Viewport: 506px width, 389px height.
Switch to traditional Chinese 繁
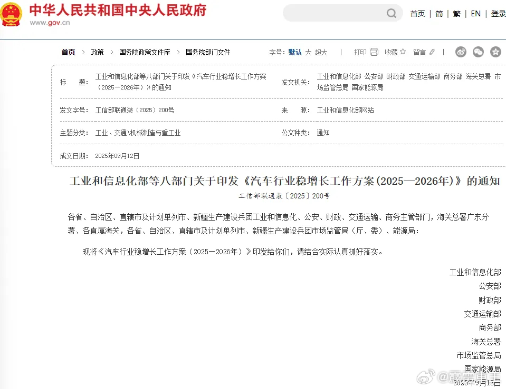coord(456,14)
